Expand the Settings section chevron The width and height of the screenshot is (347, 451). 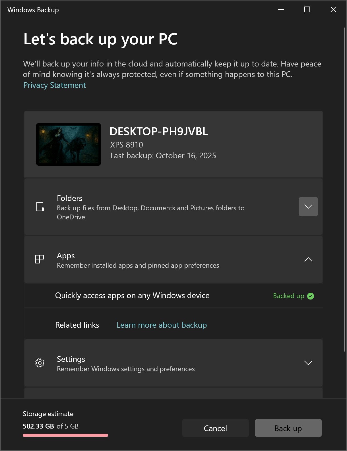(308, 363)
